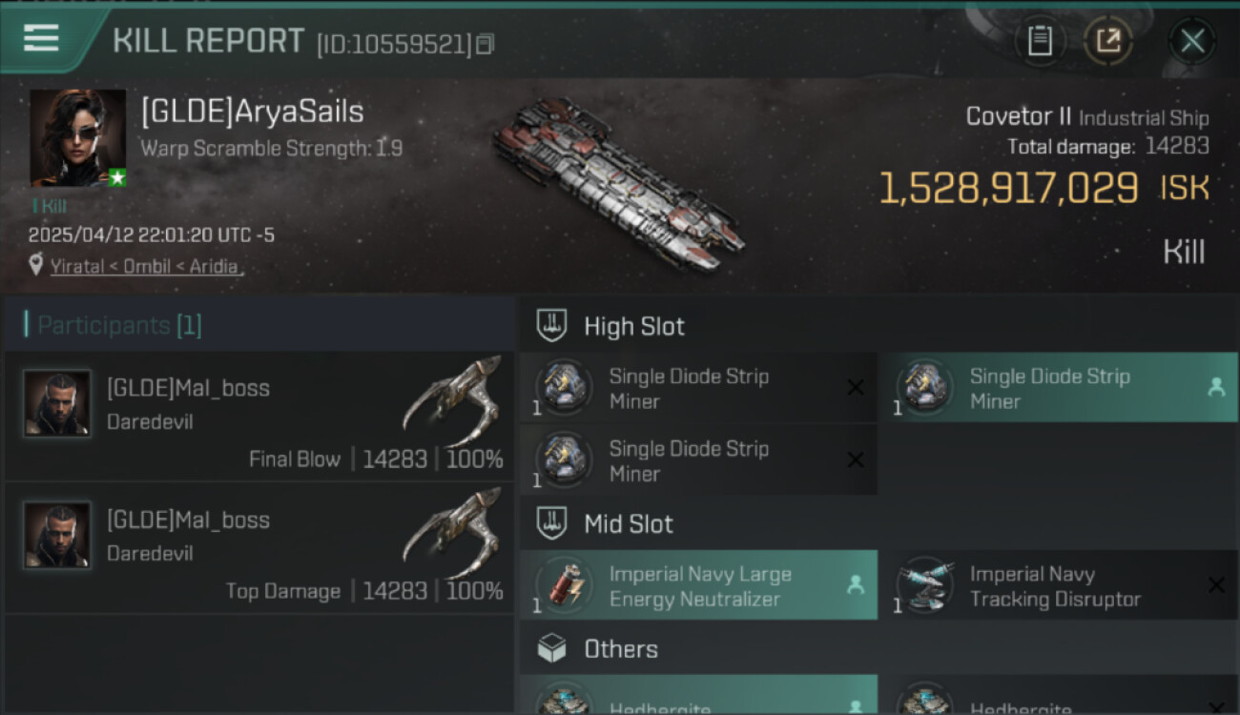Select Imperial Navy Large Energy Neutralizer
The image size is (1240, 715).
click(x=698, y=586)
